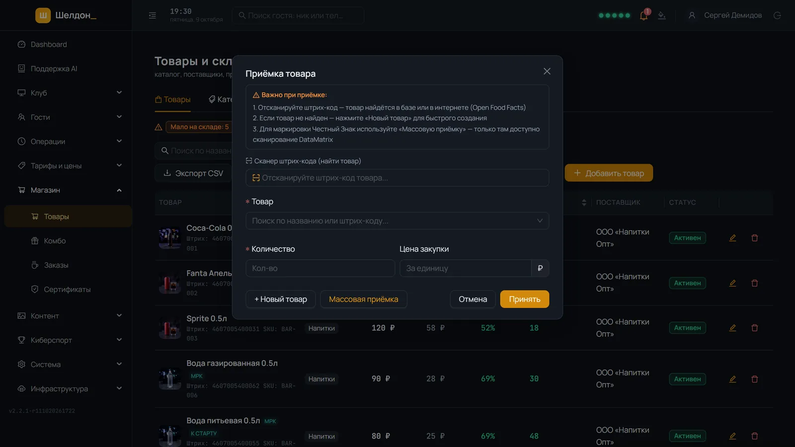Open the Товар selection dropdown
This screenshot has height=447, width=795.
(397, 221)
